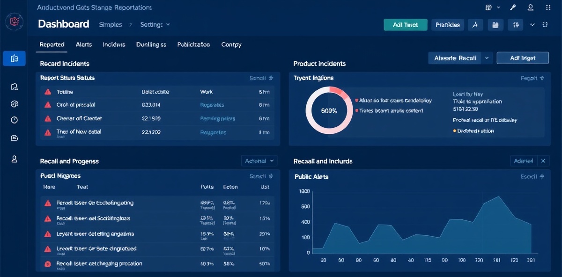562x277 pixels.
Task: Go to 'Simples' in the breadcrumb
Action: click(111, 25)
